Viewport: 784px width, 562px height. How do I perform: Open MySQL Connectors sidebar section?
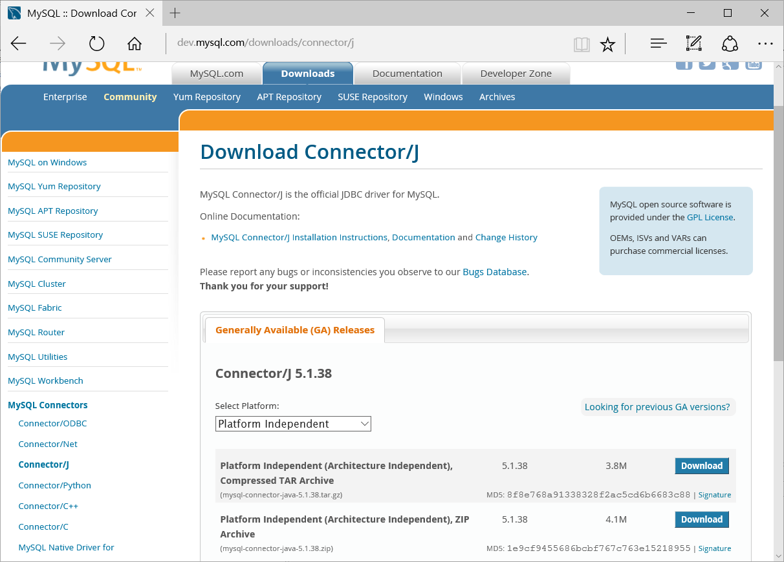click(48, 405)
